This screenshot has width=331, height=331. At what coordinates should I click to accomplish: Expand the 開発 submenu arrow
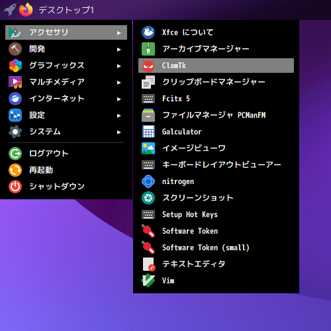tap(119, 50)
